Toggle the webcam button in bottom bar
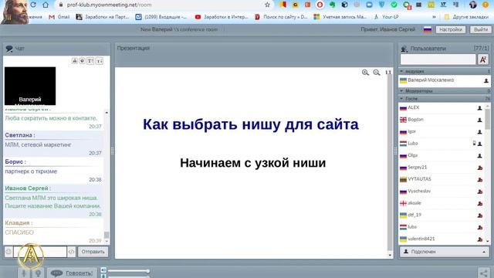This screenshot has height=278, width=494. pos(38,273)
